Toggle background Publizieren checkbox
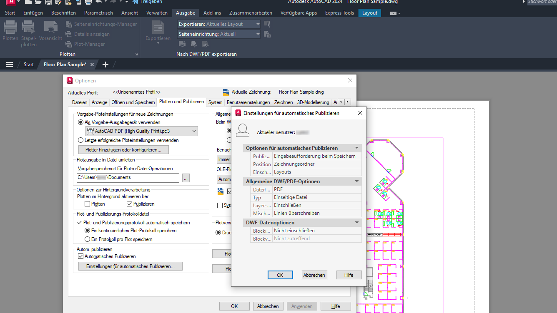557x313 pixels. 129,204
